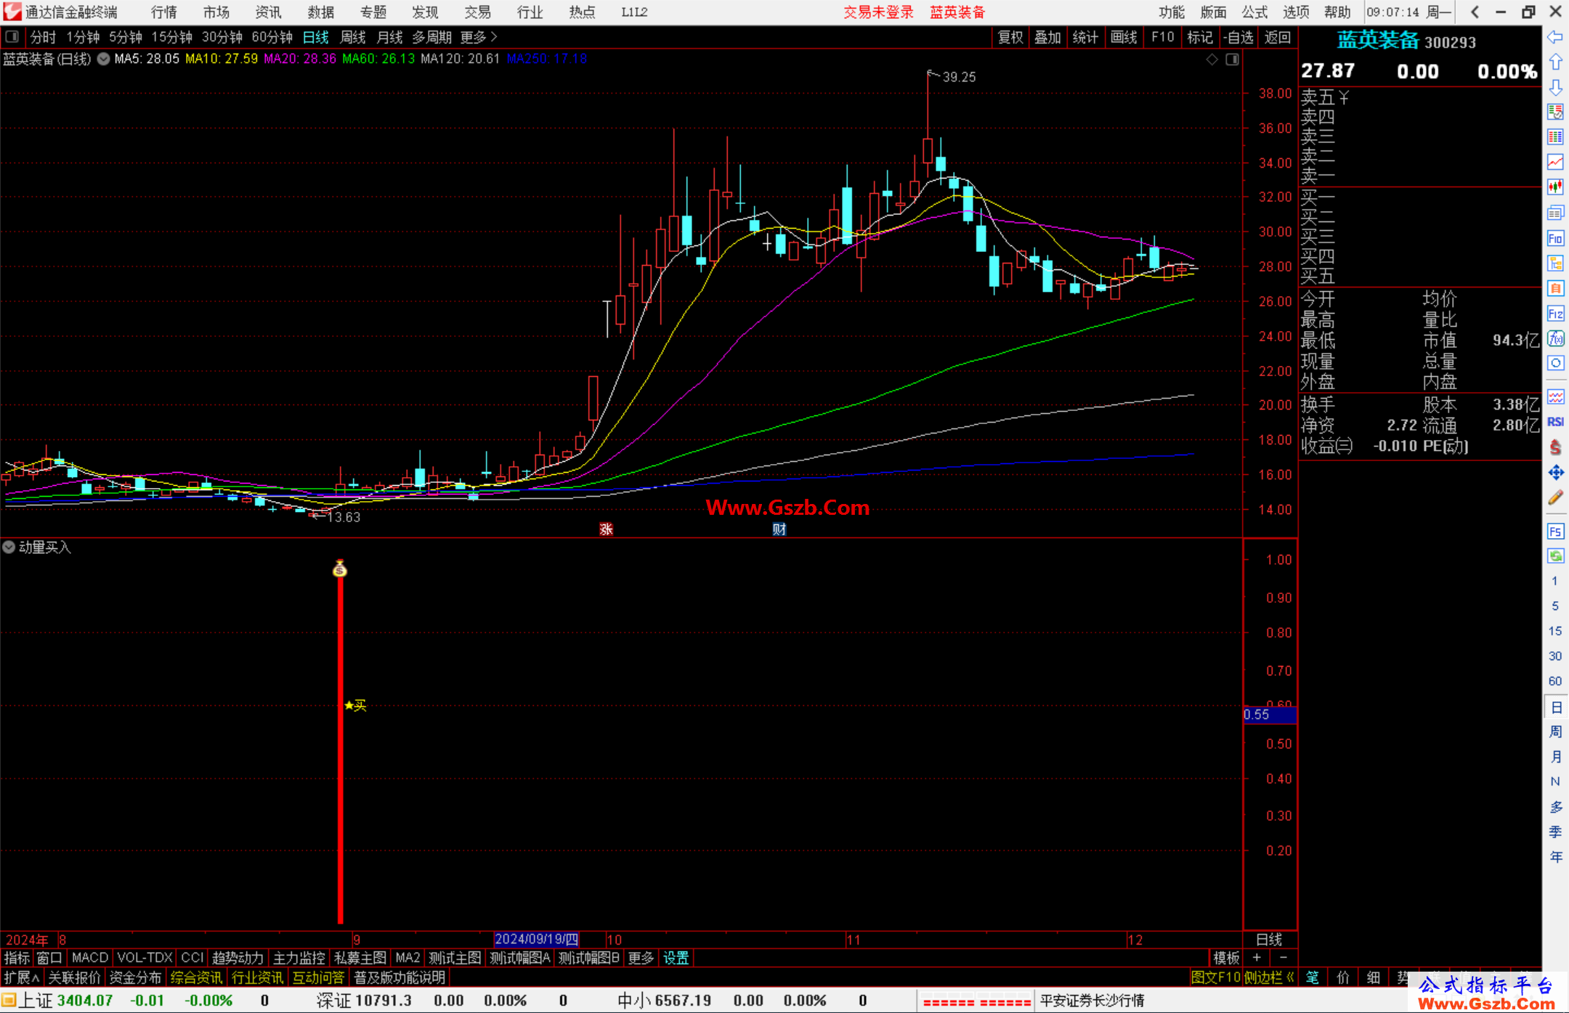Switch to VOL-TDX indicator tab
The height and width of the screenshot is (1013, 1569).
145,958
